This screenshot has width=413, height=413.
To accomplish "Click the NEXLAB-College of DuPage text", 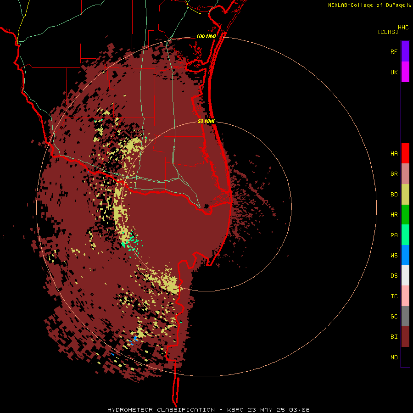I will coord(367,5).
